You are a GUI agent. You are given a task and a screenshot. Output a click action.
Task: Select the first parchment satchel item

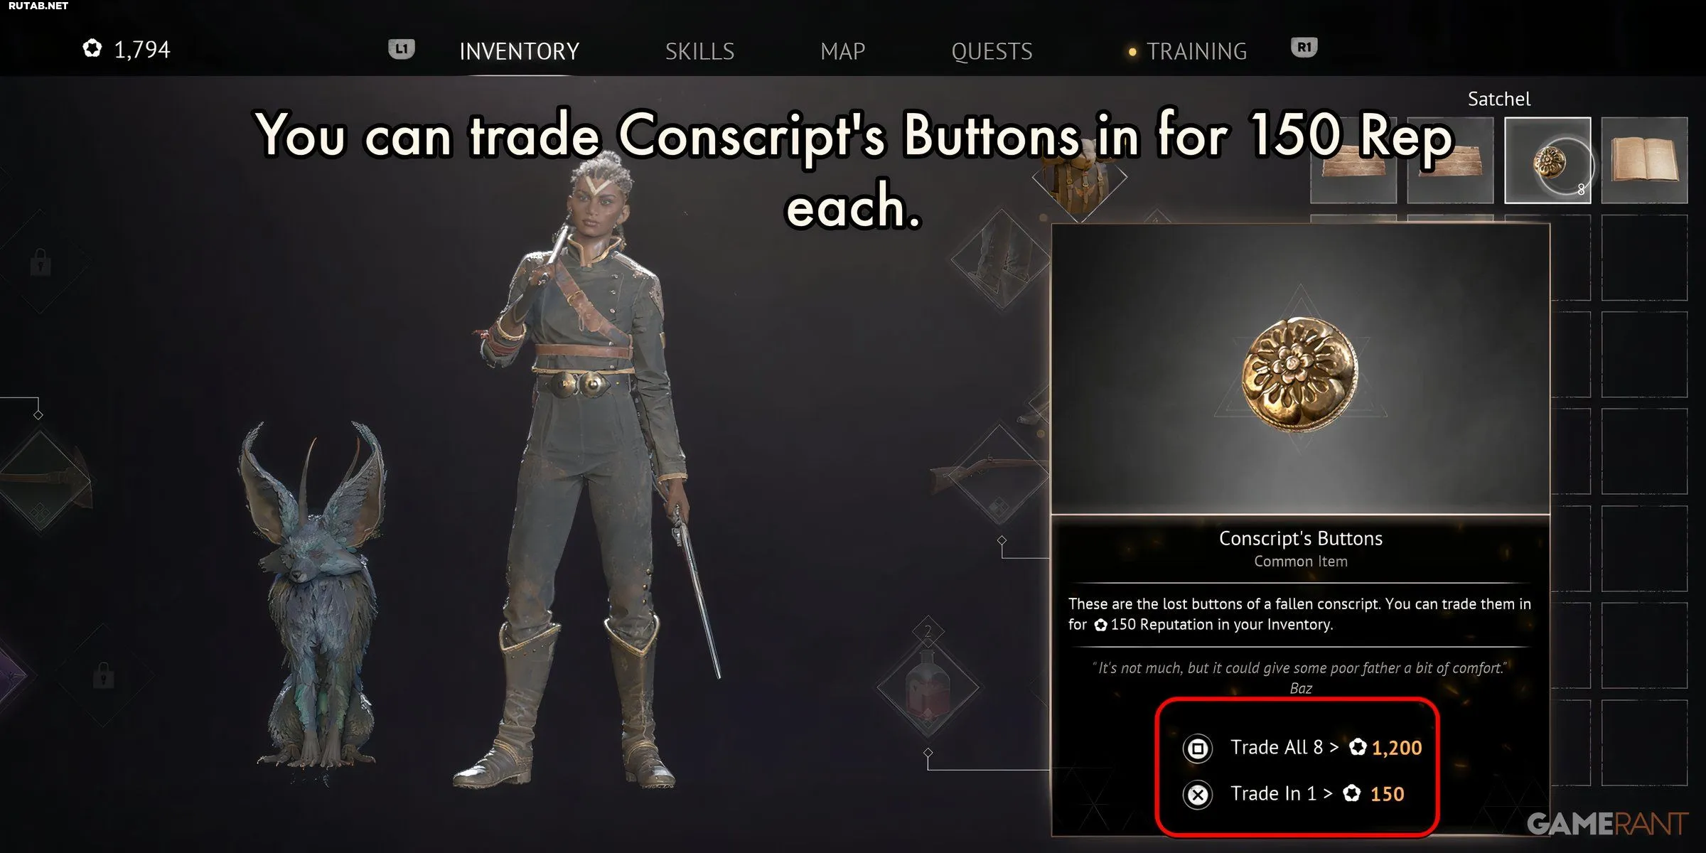click(1353, 161)
